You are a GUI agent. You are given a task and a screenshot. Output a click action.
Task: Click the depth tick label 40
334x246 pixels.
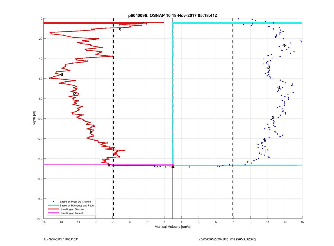41,59
